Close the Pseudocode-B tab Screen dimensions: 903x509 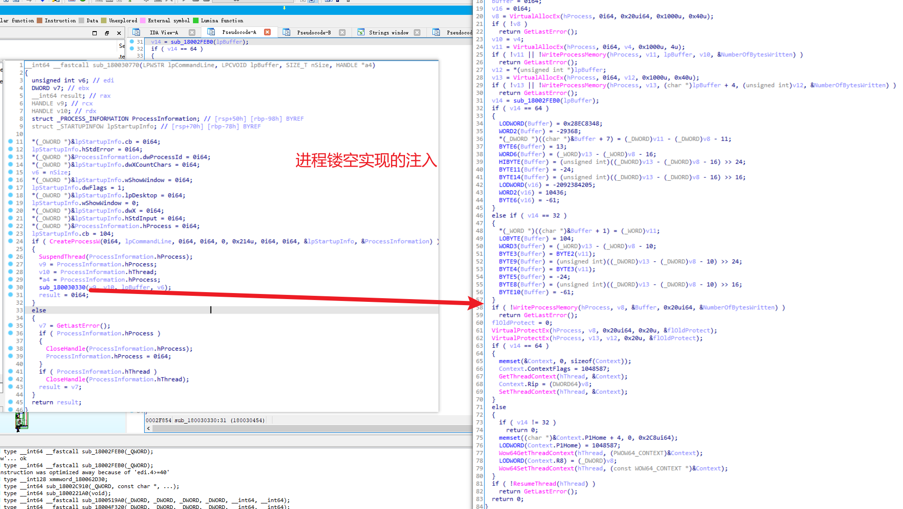click(x=342, y=33)
